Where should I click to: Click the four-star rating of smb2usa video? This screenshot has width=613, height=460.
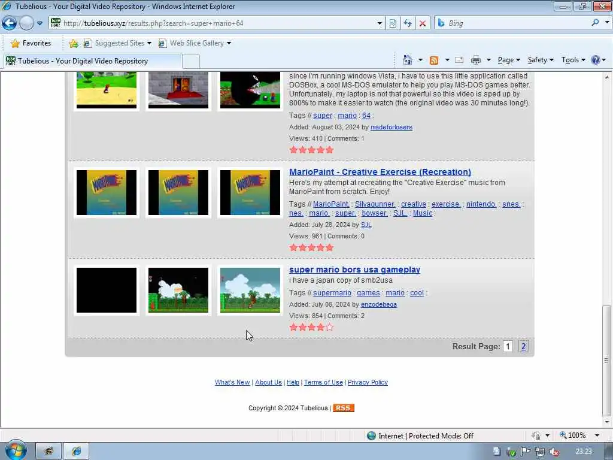tap(311, 327)
